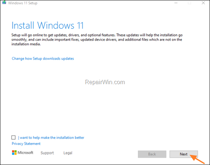Open Change how Setup downloads updates link

point(43,58)
